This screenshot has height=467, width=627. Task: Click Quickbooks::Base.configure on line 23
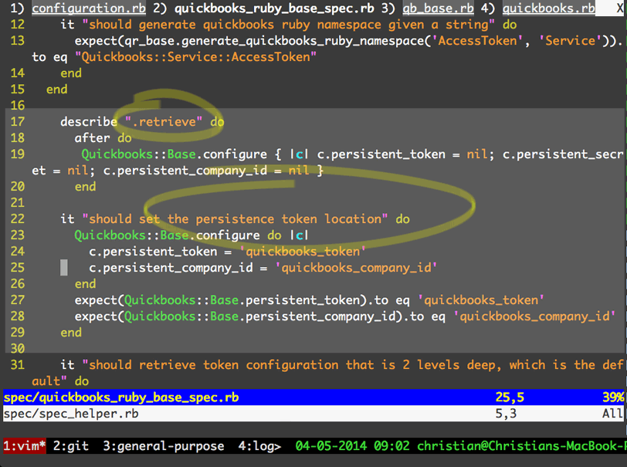pos(167,235)
